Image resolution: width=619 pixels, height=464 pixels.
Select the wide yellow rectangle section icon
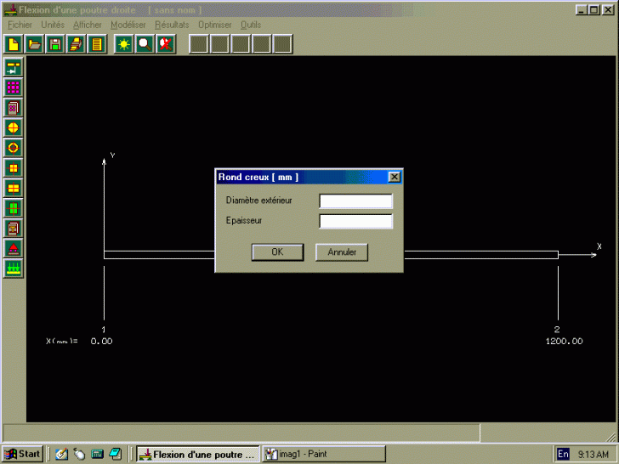pyautogui.click(x=14, y=188)
